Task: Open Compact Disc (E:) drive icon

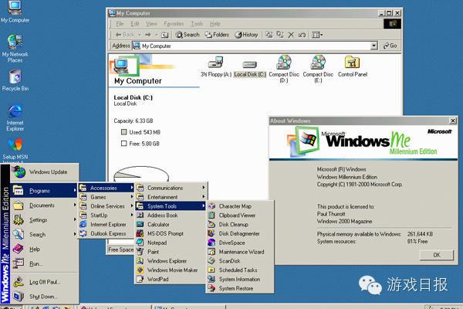Action: pos(318,69)
